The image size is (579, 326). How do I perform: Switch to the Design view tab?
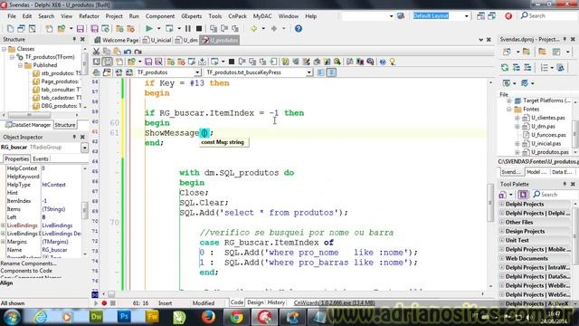point(255,302)
